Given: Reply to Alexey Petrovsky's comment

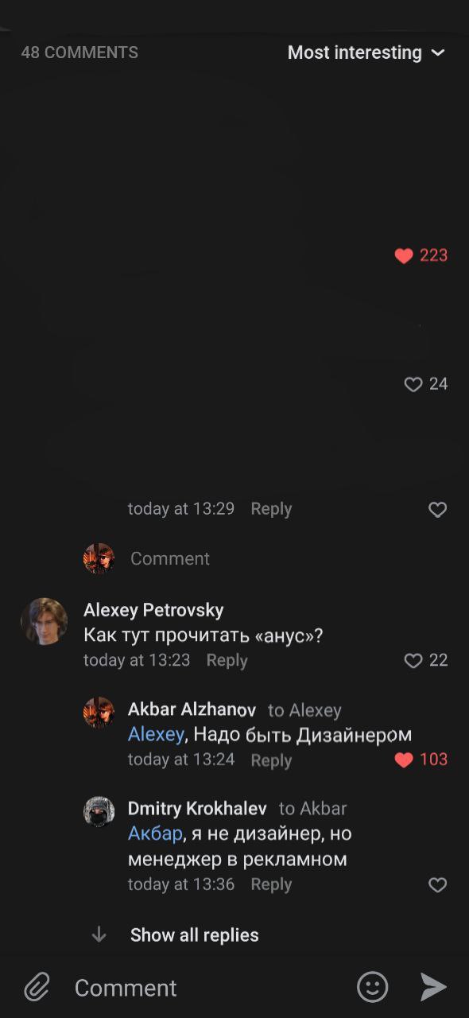Looking at the screenshot, I should [227, 660].
